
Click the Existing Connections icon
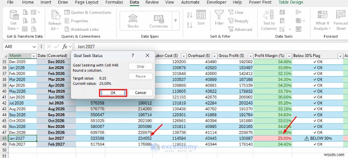pos(34,29)
